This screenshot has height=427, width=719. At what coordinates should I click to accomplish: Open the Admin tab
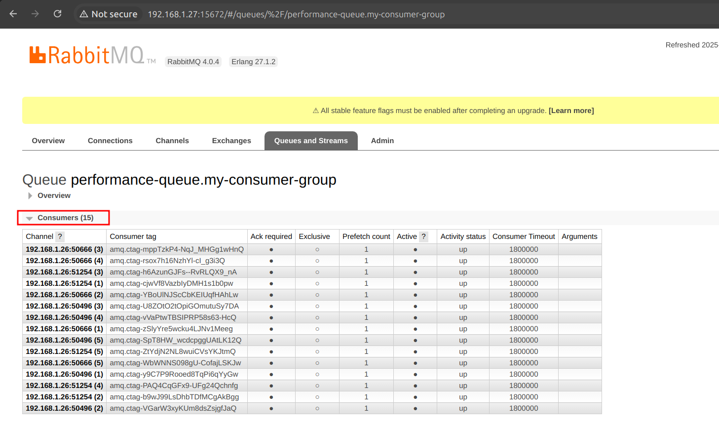(x=382, y=141)
